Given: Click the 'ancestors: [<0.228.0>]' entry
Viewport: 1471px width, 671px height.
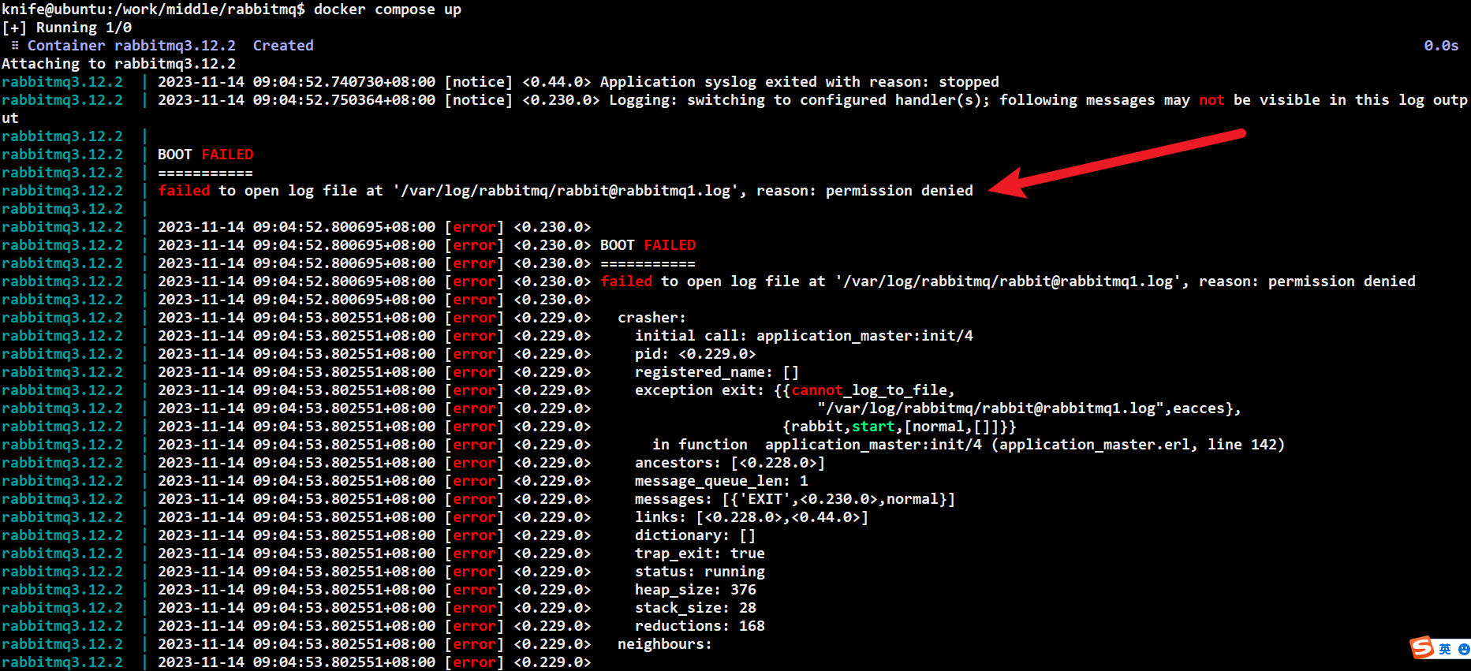Looking at the screenshot, I should coord(730,463).
